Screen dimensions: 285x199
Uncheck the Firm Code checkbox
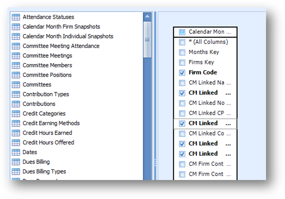point(182,73)
